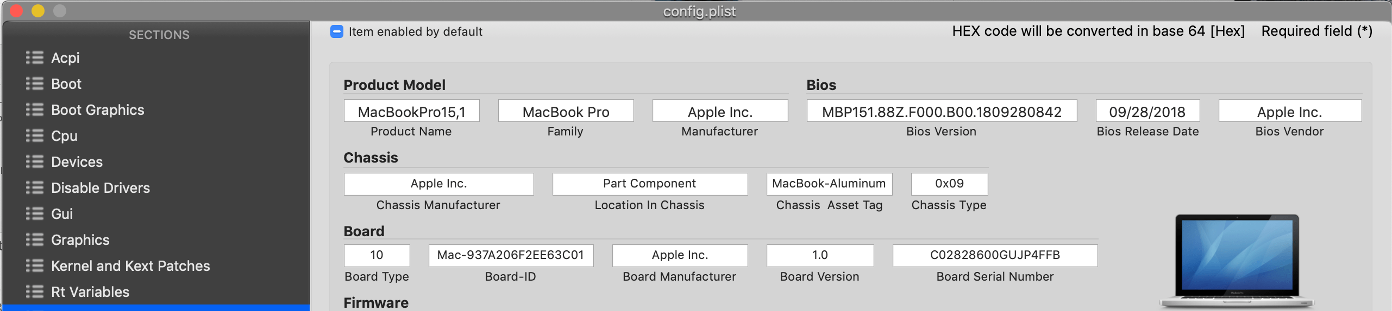
Task: Click the list icon beside Disable Drivers
Action: [x=35, y=188]
